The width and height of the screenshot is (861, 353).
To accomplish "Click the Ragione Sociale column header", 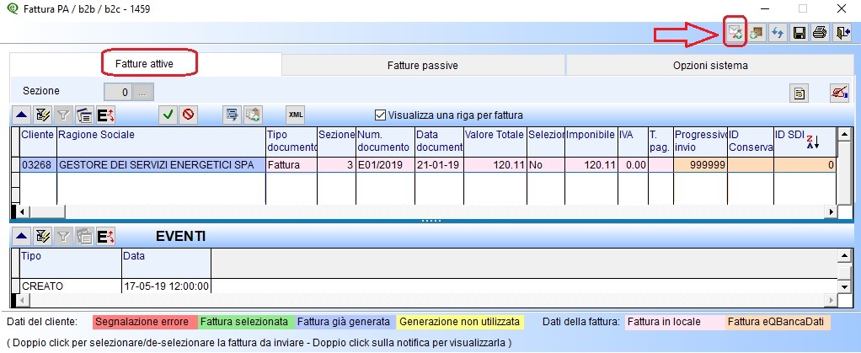I will (160, 140).
